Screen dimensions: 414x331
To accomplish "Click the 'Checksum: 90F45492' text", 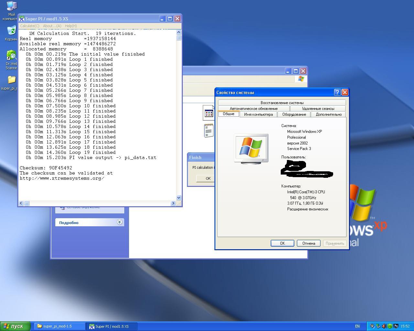I will coord(46,168).
